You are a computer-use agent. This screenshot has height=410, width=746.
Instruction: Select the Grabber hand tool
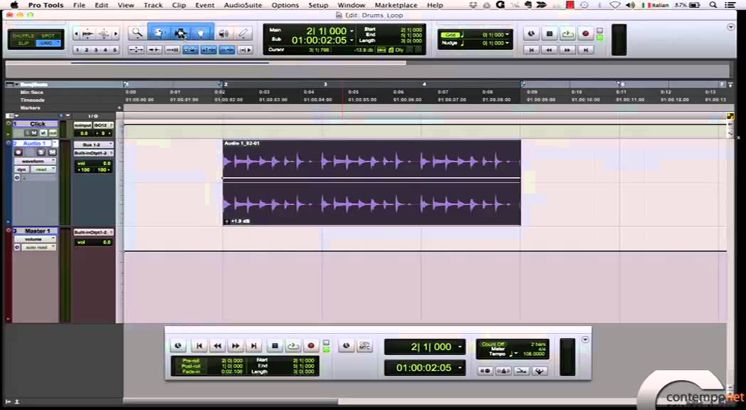tap(201, 33)
